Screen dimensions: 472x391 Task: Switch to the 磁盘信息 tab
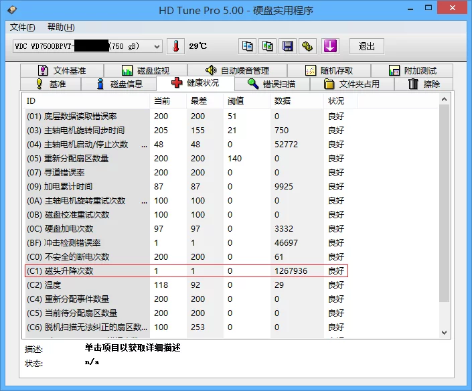[x=119, y=84]
